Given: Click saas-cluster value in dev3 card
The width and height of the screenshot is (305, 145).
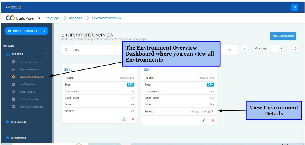Looking at the screenshot, I should tap(127, 78).
